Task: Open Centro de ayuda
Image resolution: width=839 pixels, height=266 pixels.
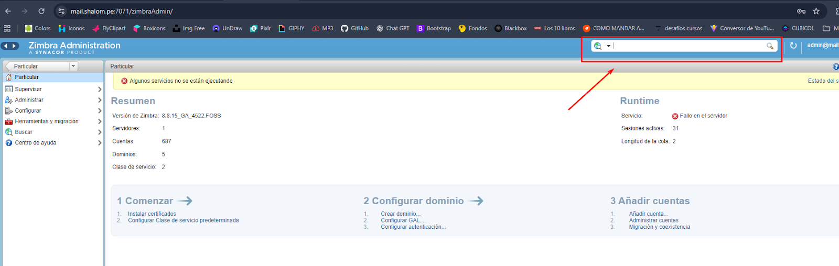Action: pyautogui.click(x=35, y=143)
